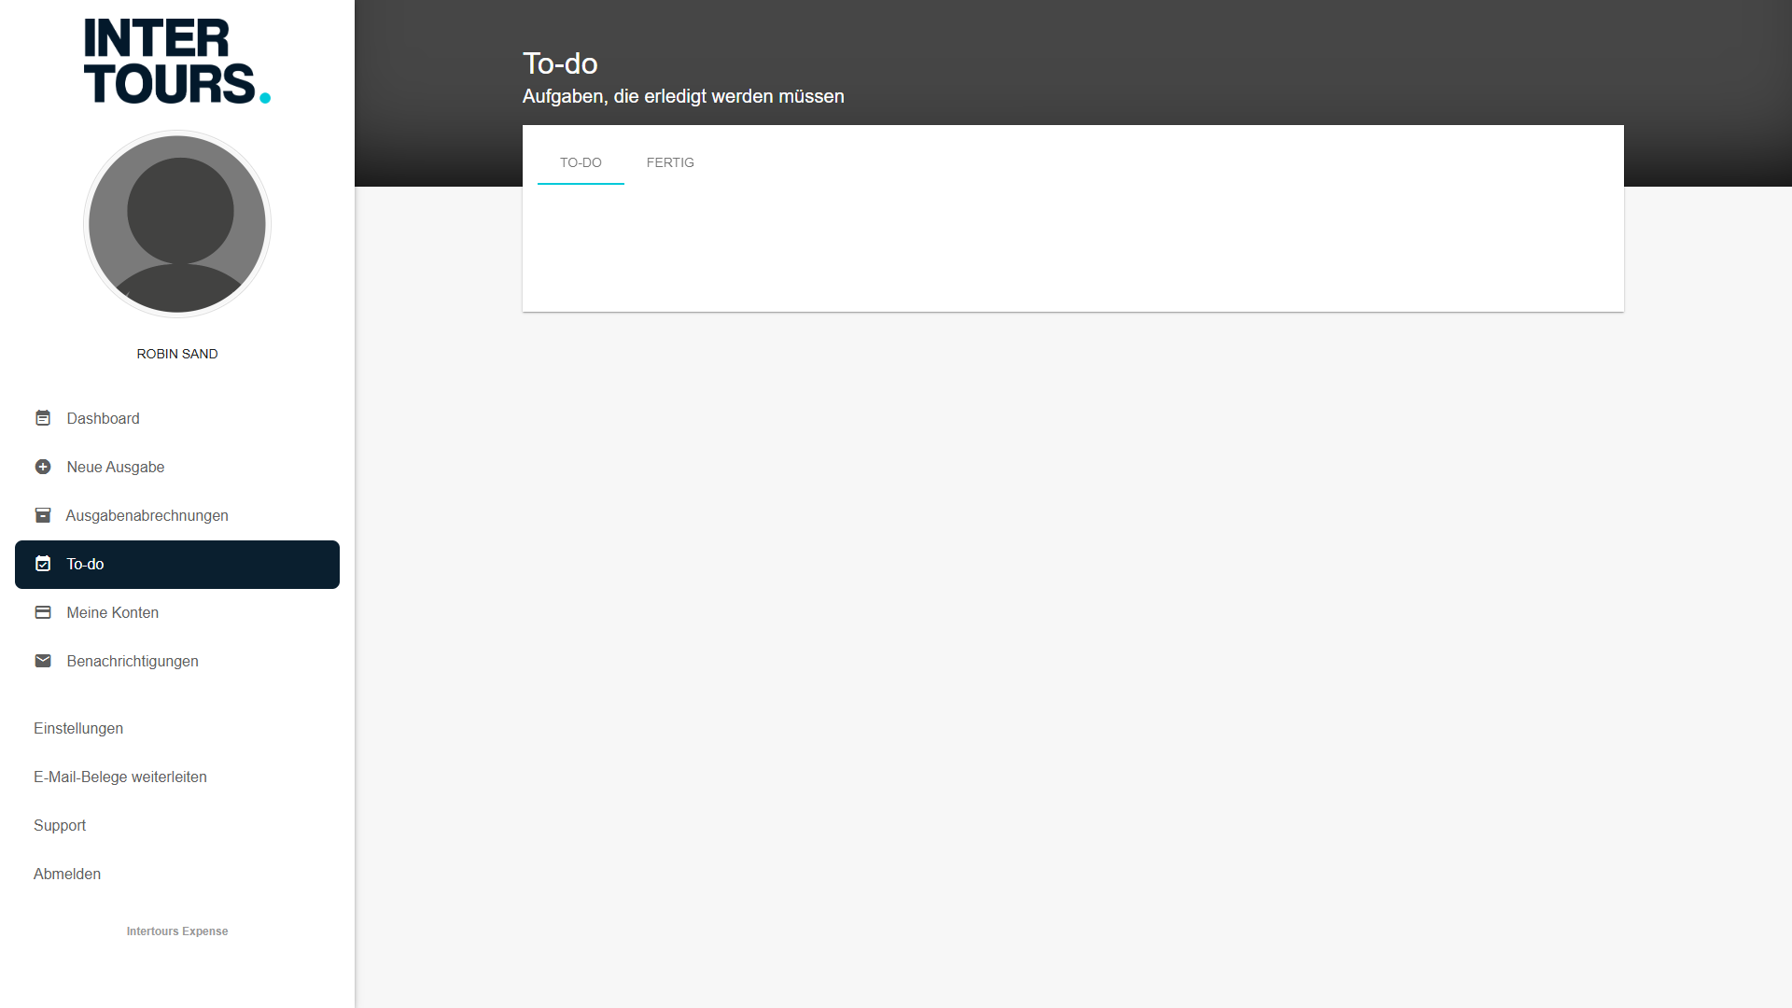Click E-Mail-Belege weiterleiten link

tap(120, 777)
